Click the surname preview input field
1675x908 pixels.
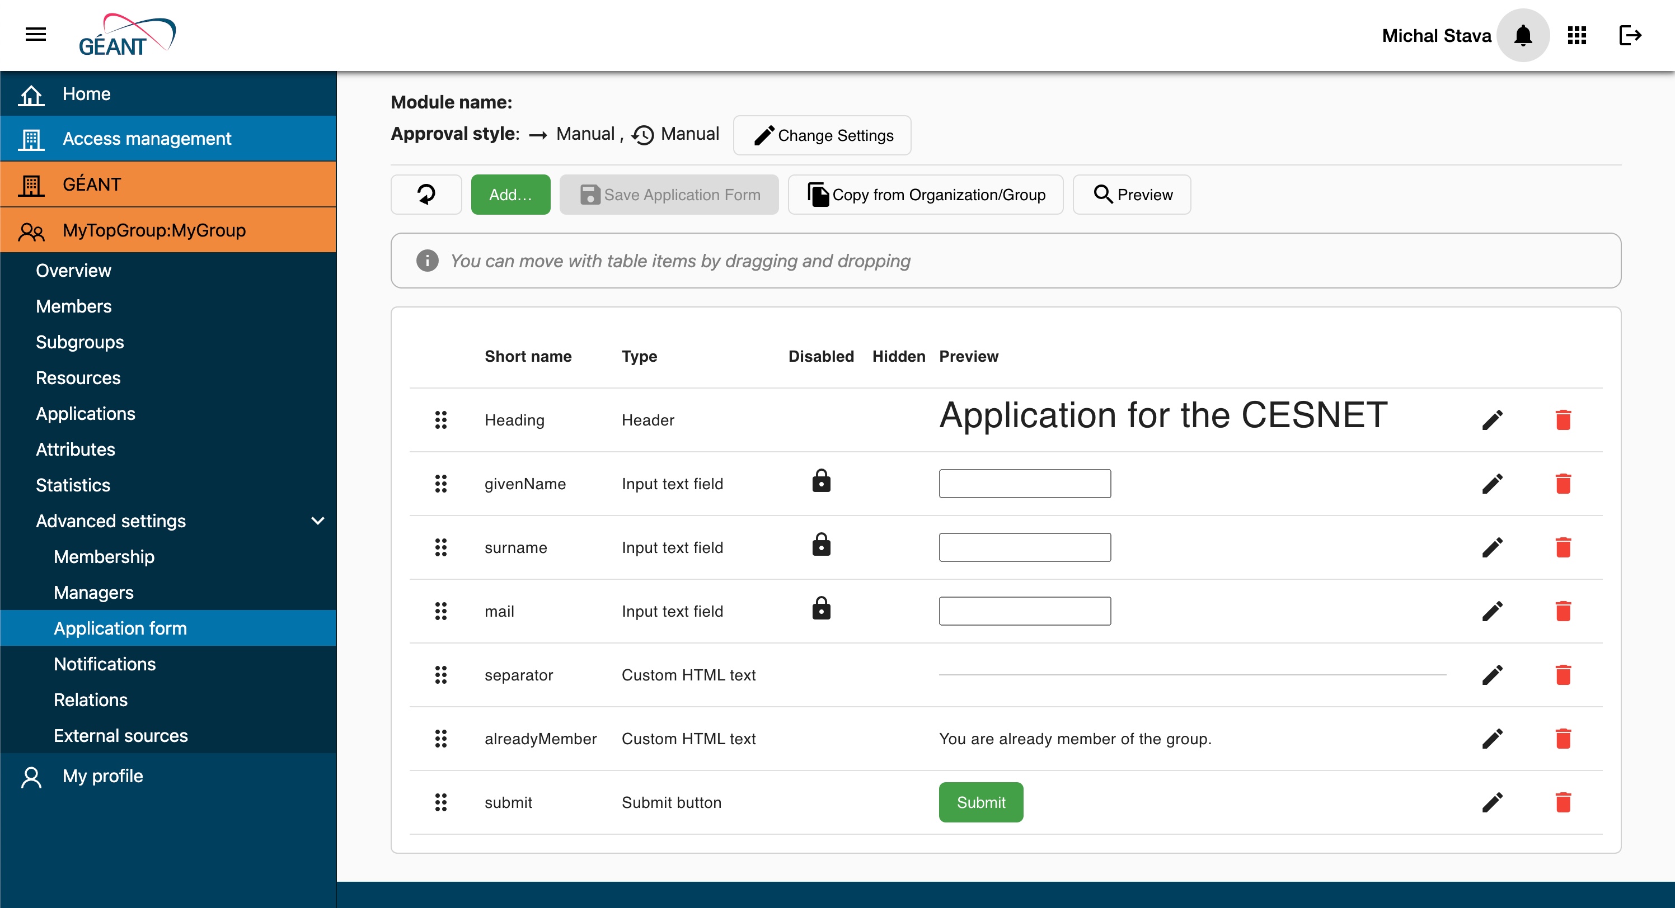click(1025, 547)
